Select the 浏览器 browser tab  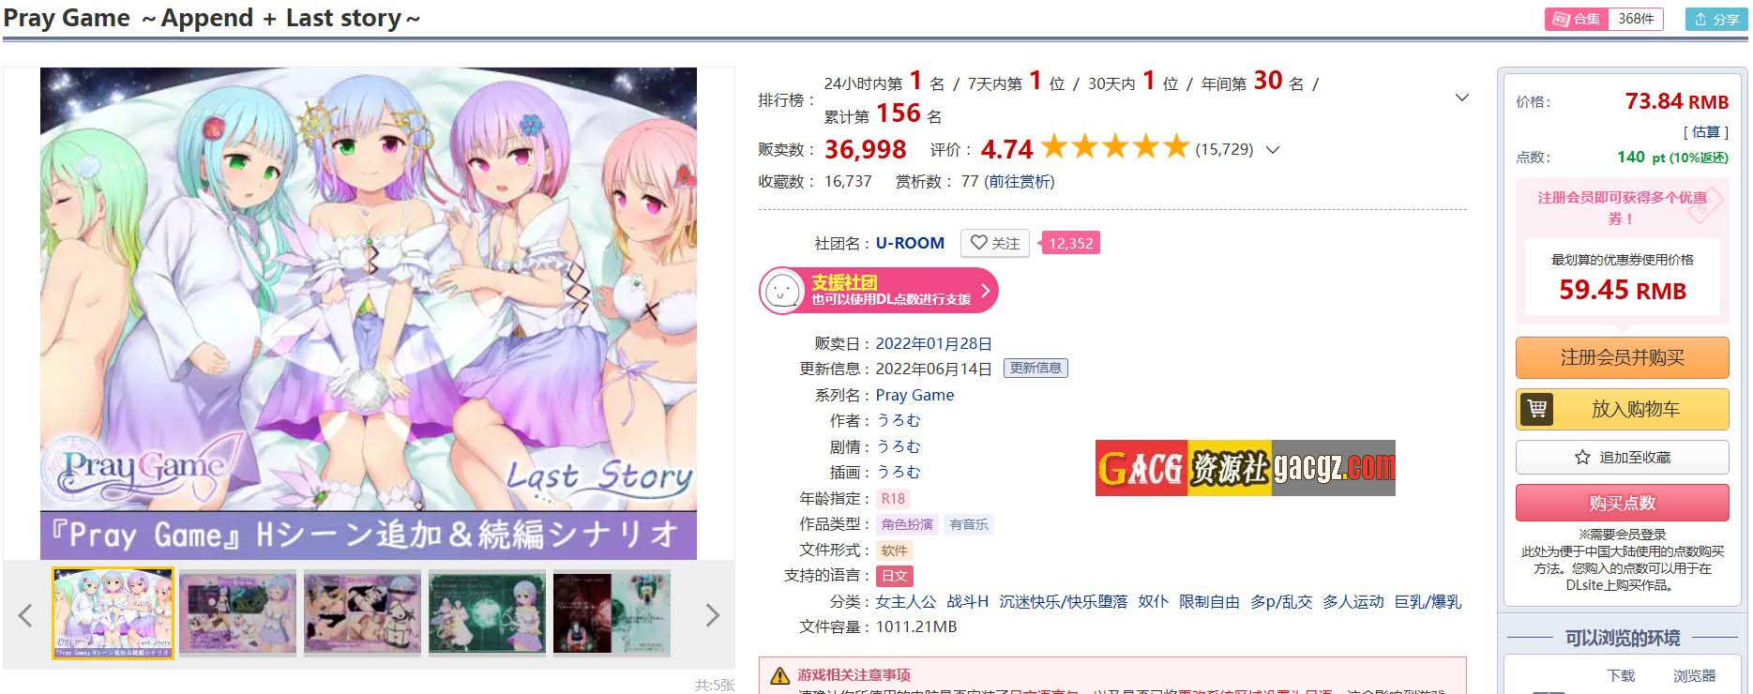[1694, 675]
